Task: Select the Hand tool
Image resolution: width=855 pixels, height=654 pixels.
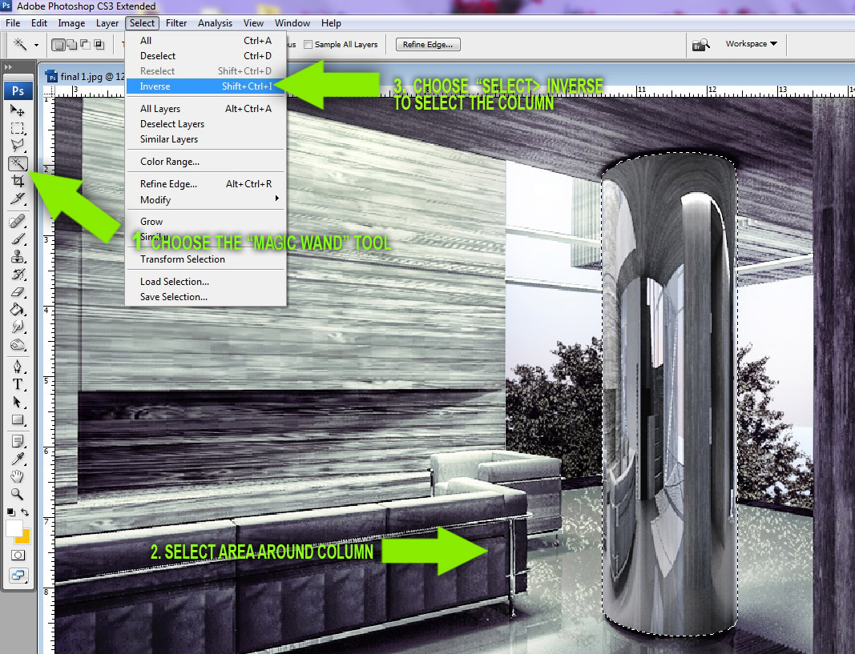Action: pos(18,477)
